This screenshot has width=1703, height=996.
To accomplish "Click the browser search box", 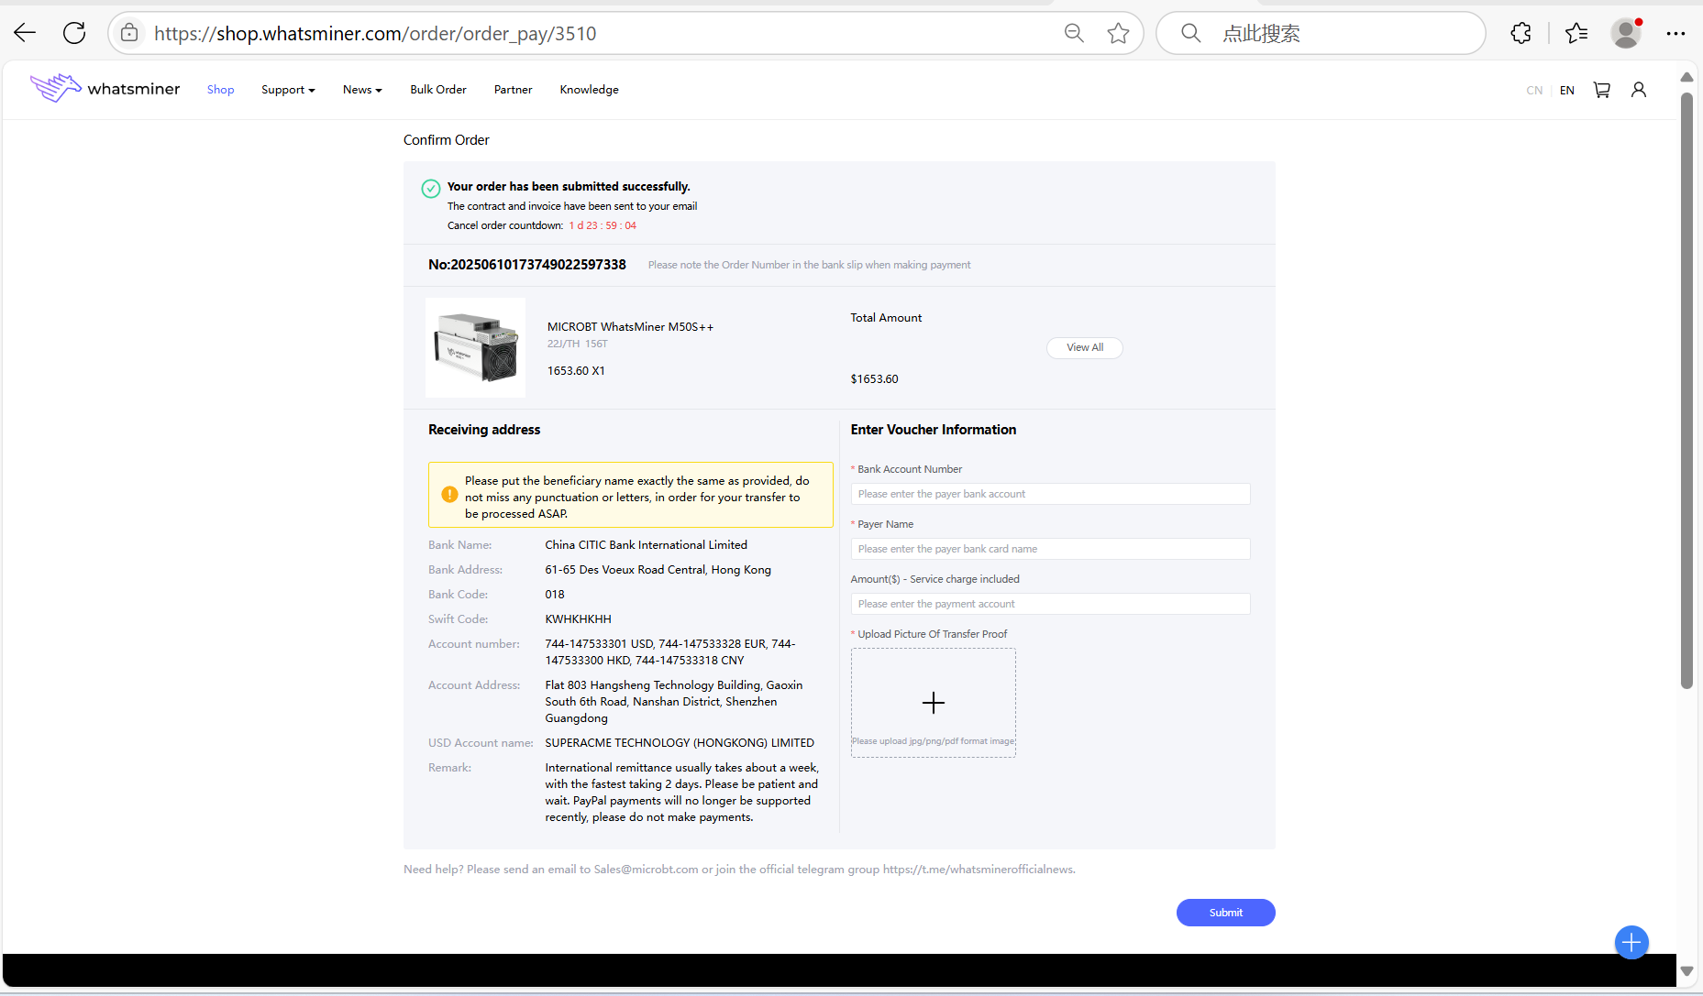I will (x=1321, y=33).
